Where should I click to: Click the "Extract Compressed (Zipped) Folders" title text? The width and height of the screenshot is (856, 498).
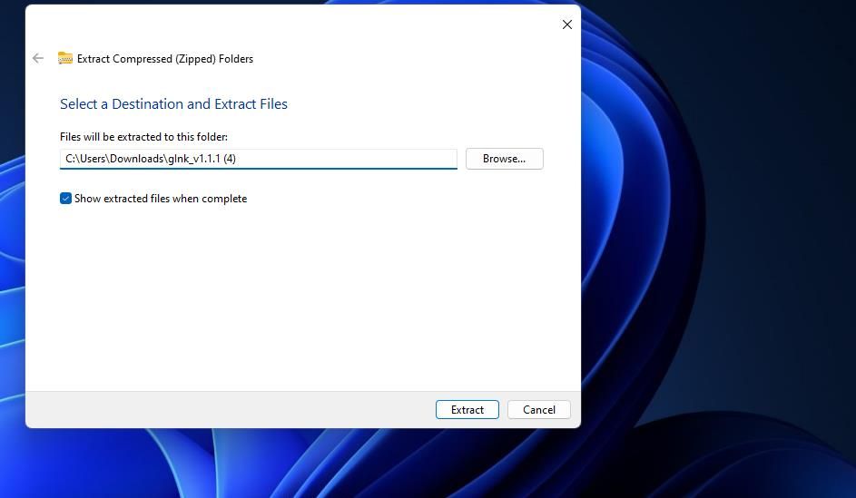click(x=165, y=59)
